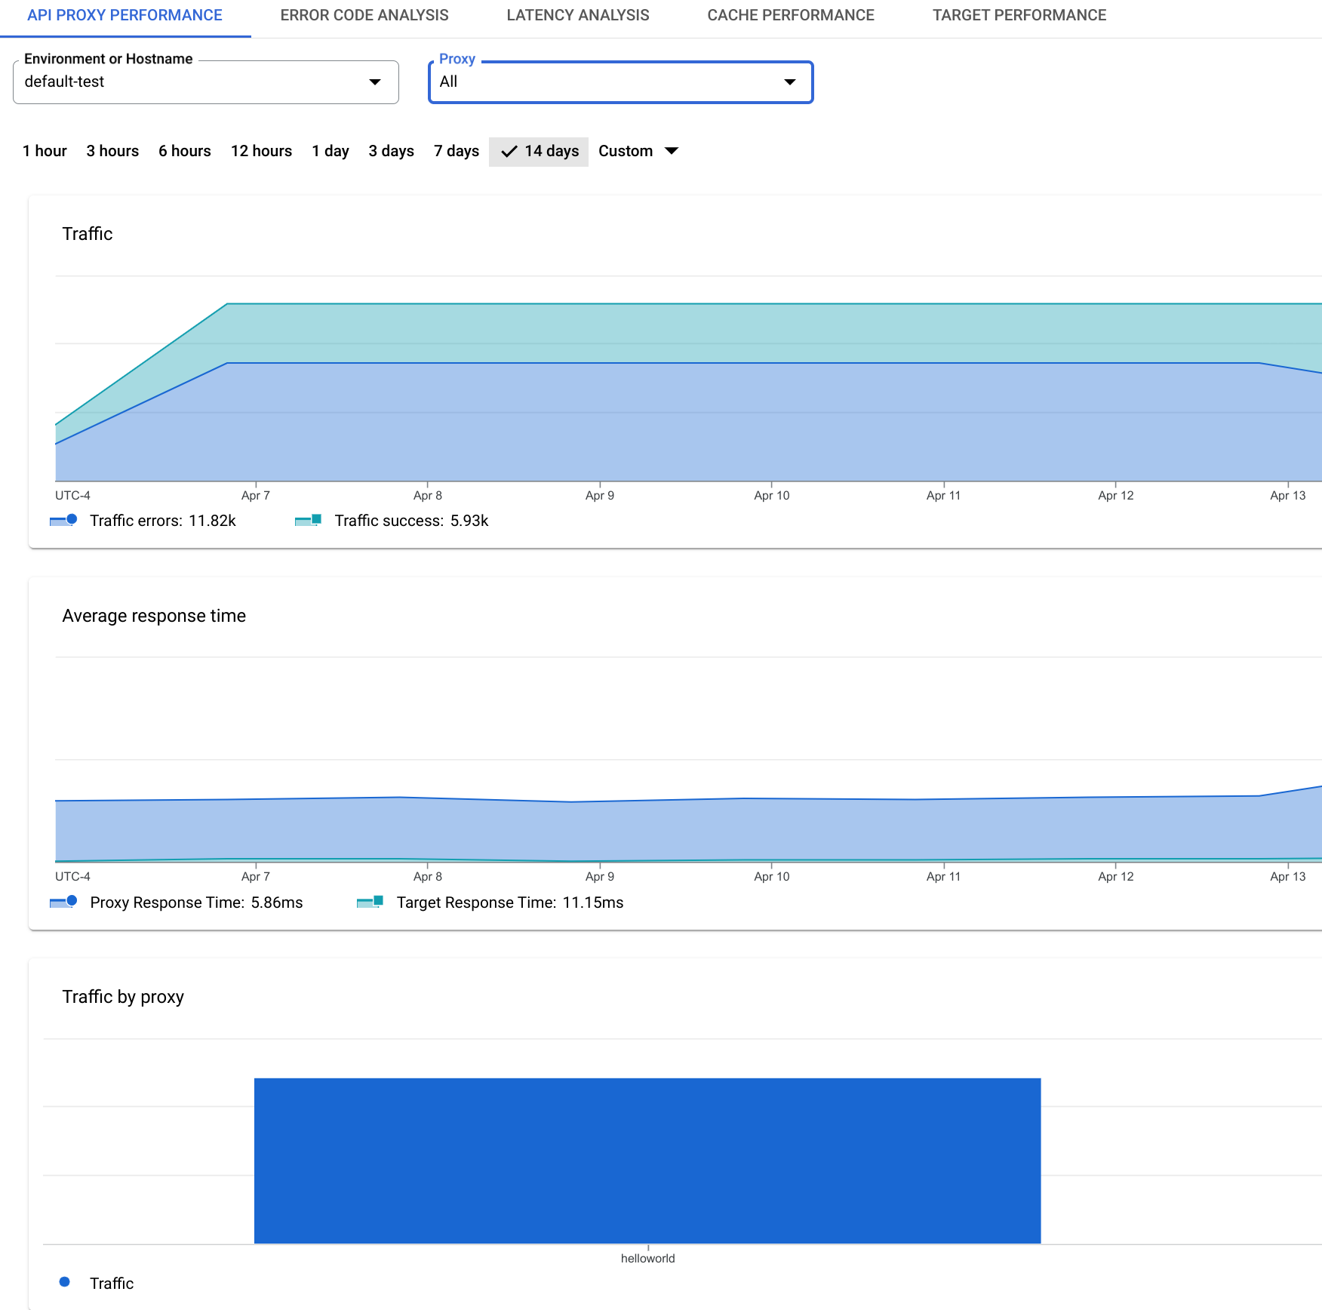Click the Traffic chart title
Image resolution: width=1322 pixels, height=1310 pixels.
[x=88, y=234]
